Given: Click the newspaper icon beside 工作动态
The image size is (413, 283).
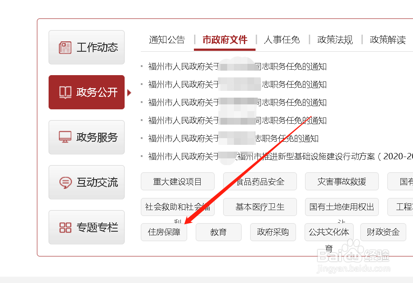Looking at the screenshot, I should 65,47.
